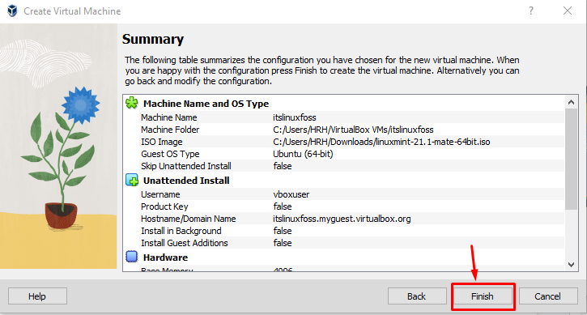Select the Product Key row label
Image resolution: width=587 pixels, height=315 pixels.
[x=164, y=206]
